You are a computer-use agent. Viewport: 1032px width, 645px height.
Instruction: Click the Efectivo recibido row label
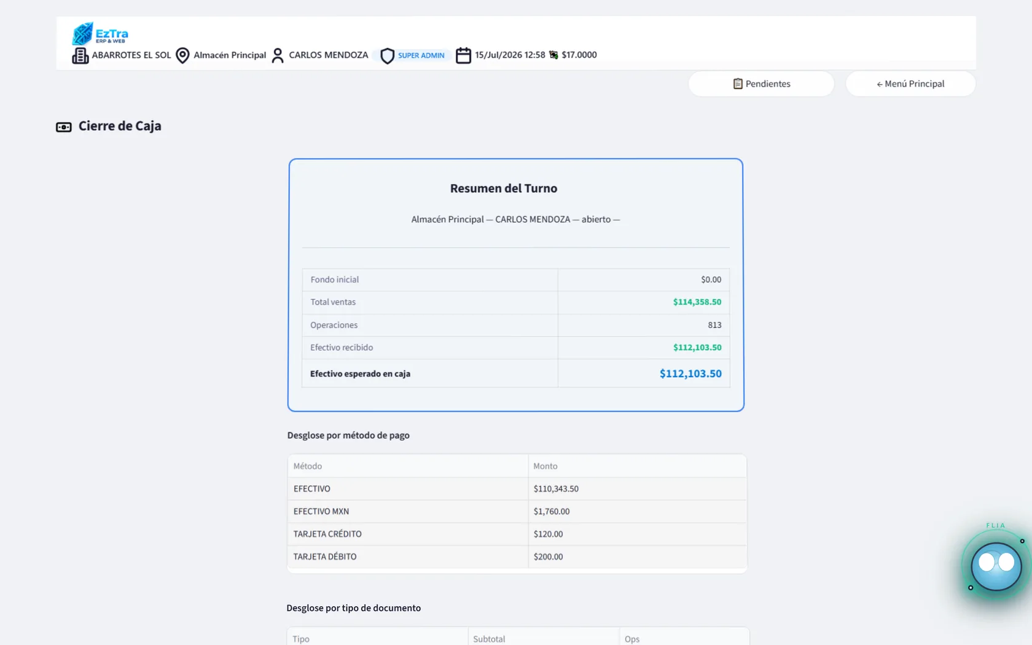[x=342, y=348]
